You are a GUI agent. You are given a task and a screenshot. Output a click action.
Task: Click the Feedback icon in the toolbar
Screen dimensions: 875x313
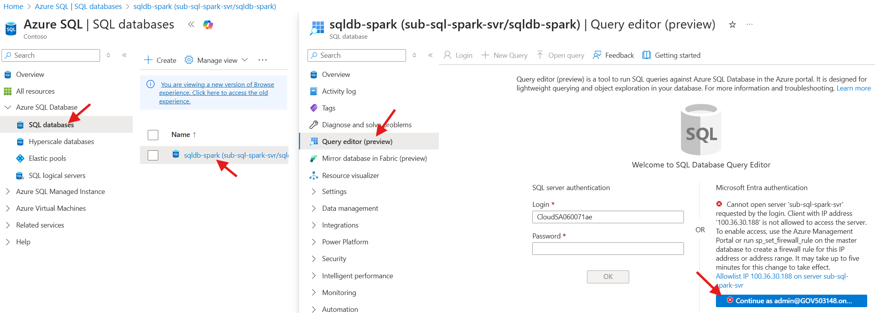(x=597, y=55)
